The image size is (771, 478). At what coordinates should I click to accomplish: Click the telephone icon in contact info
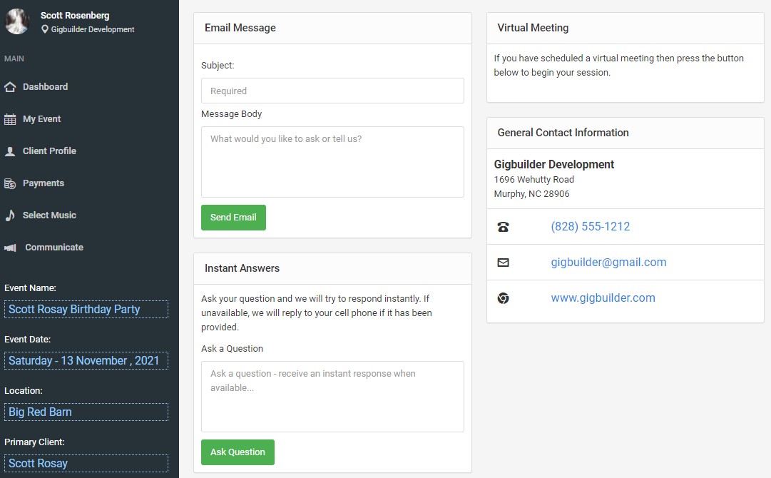coord(503,227)
